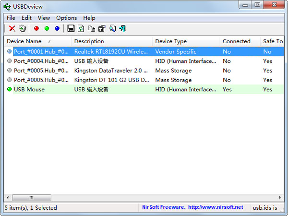Viewport: 288px width, 216px height.
Task: Click the red dot disconnect device icon
Action: tap(36, 28)
